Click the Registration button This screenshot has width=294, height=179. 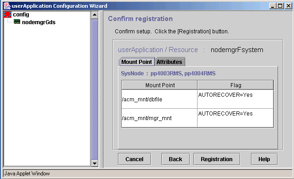click(217, 159)
